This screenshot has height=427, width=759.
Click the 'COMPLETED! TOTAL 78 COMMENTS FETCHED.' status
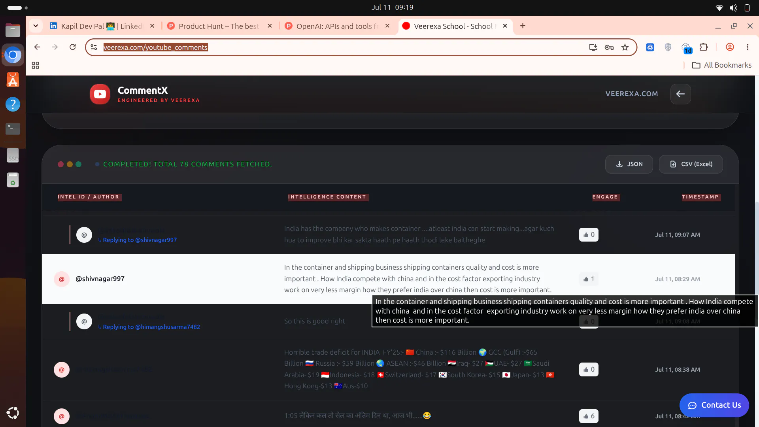pos(187,164)
